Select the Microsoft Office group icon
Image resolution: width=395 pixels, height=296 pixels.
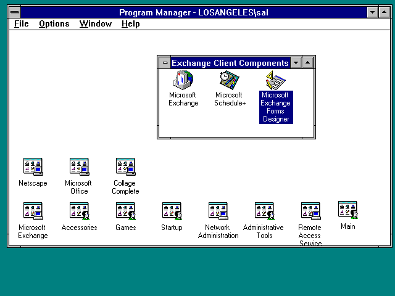80,166
